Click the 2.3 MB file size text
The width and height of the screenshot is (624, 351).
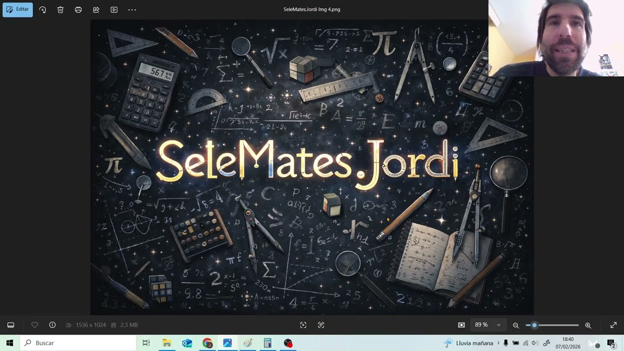tap(129, 325)
